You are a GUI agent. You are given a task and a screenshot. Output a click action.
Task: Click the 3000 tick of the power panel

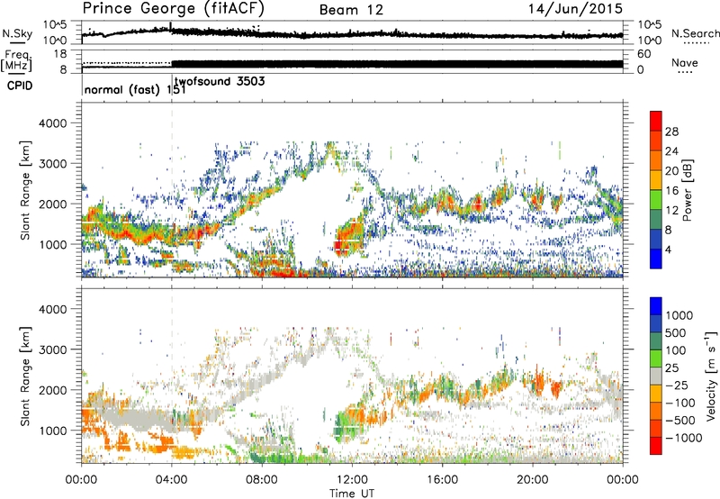[x=52, y=164]
